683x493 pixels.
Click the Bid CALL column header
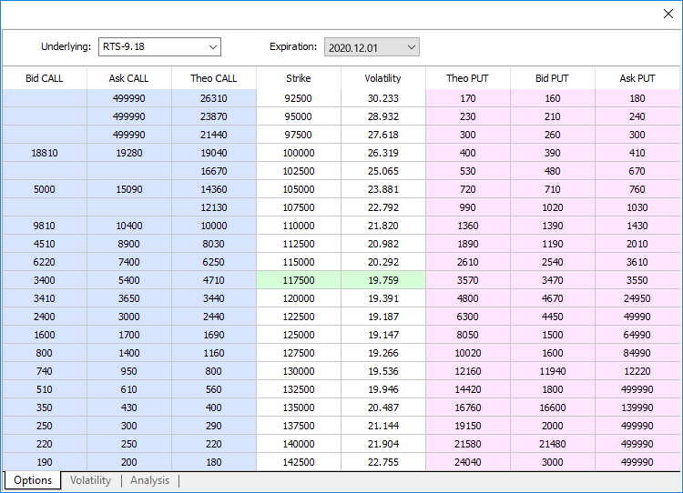(x=45, y=78)
